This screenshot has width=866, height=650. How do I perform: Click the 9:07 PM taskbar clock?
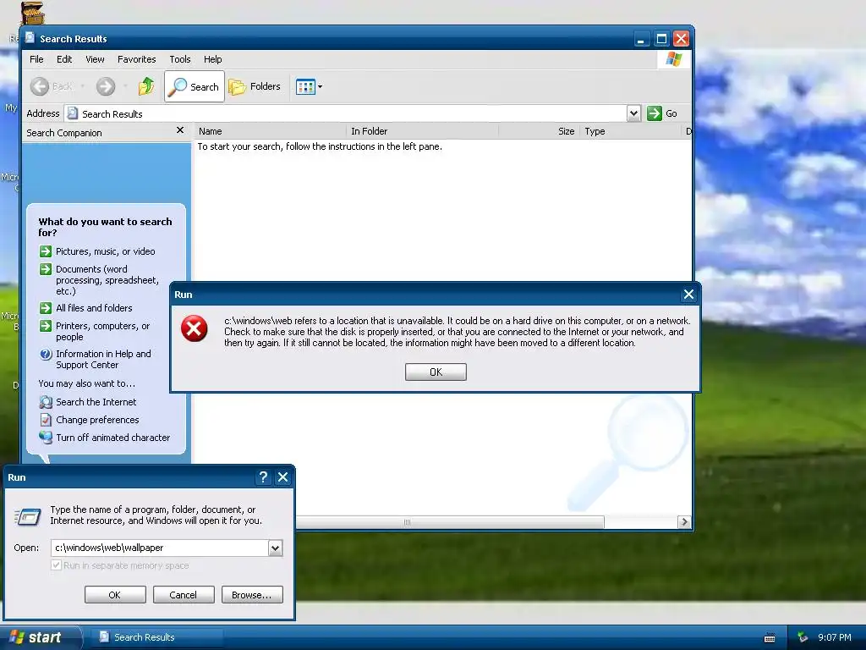coord(834,637)
